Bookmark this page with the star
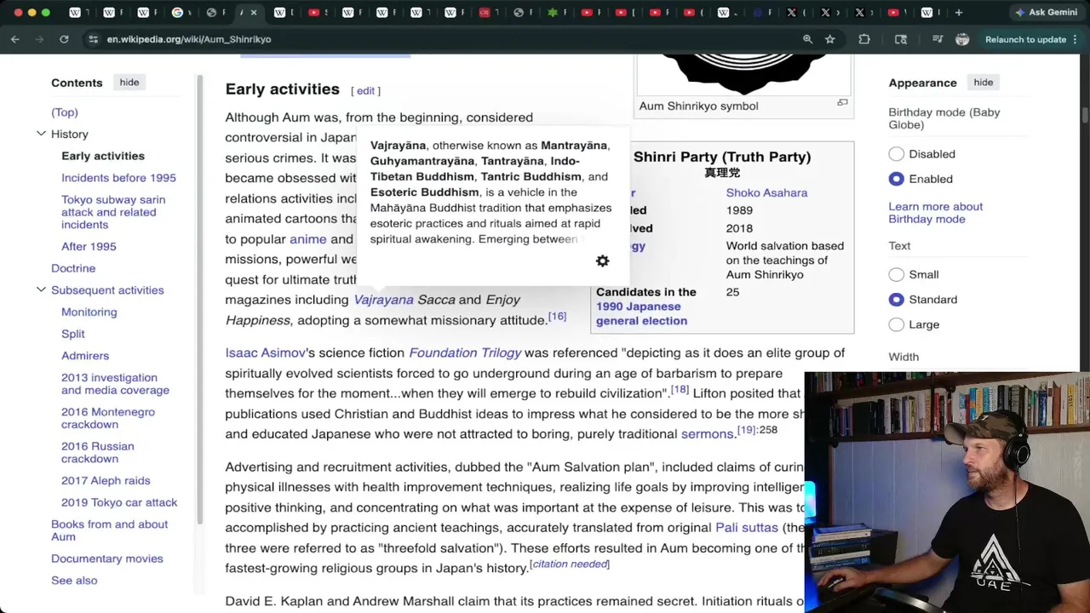This screenshot has height=613, width=1090. point(829,39)
